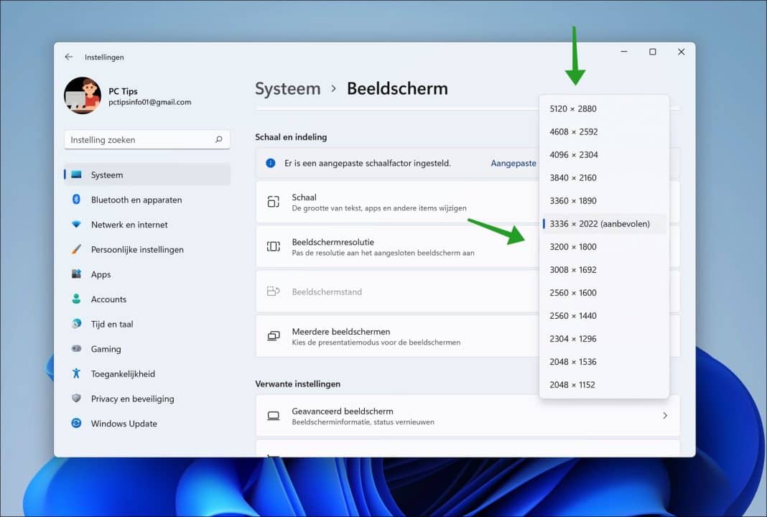This screenshot has width=767, height=517.
Task: Click the search magnifier icon
Action: point(218,139)
